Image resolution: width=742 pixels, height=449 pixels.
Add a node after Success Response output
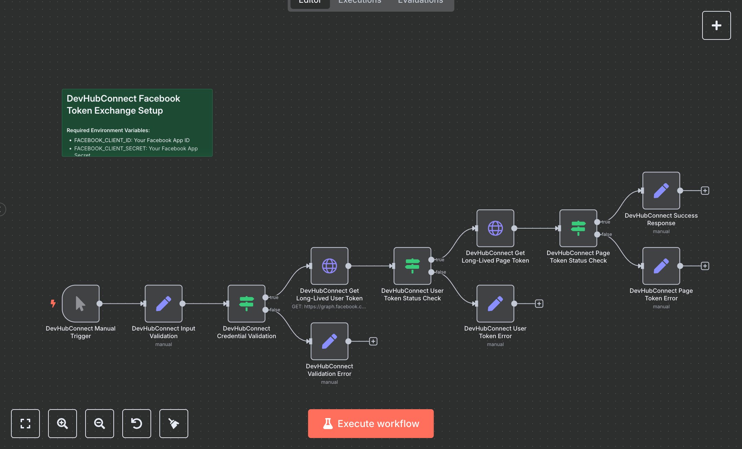coord(705,191)
